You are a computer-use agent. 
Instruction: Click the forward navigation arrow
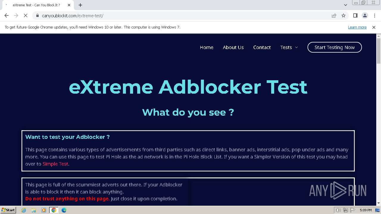coord(16,15)
